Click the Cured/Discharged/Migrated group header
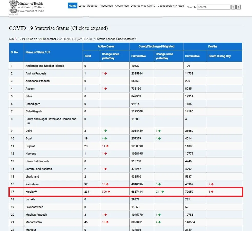 pos(156,47)
